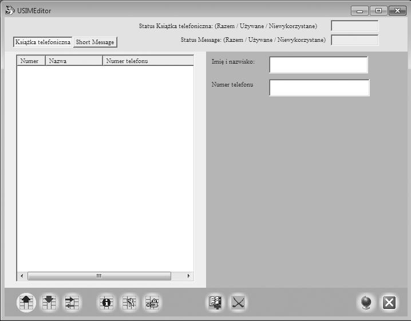Screen dimensions: 411x321
Task: Click the down-arrow grid icon
Action: click(49, 303)
